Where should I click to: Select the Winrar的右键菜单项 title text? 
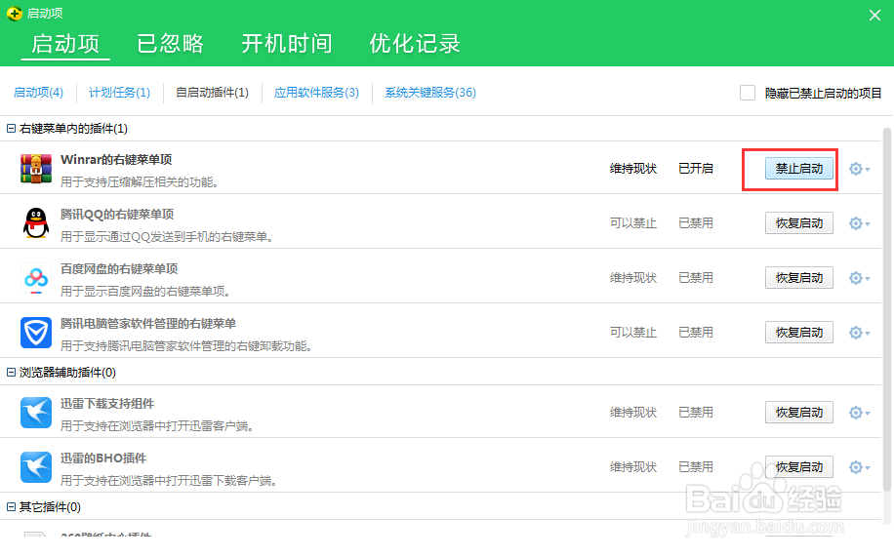click(x=116, y=160)
